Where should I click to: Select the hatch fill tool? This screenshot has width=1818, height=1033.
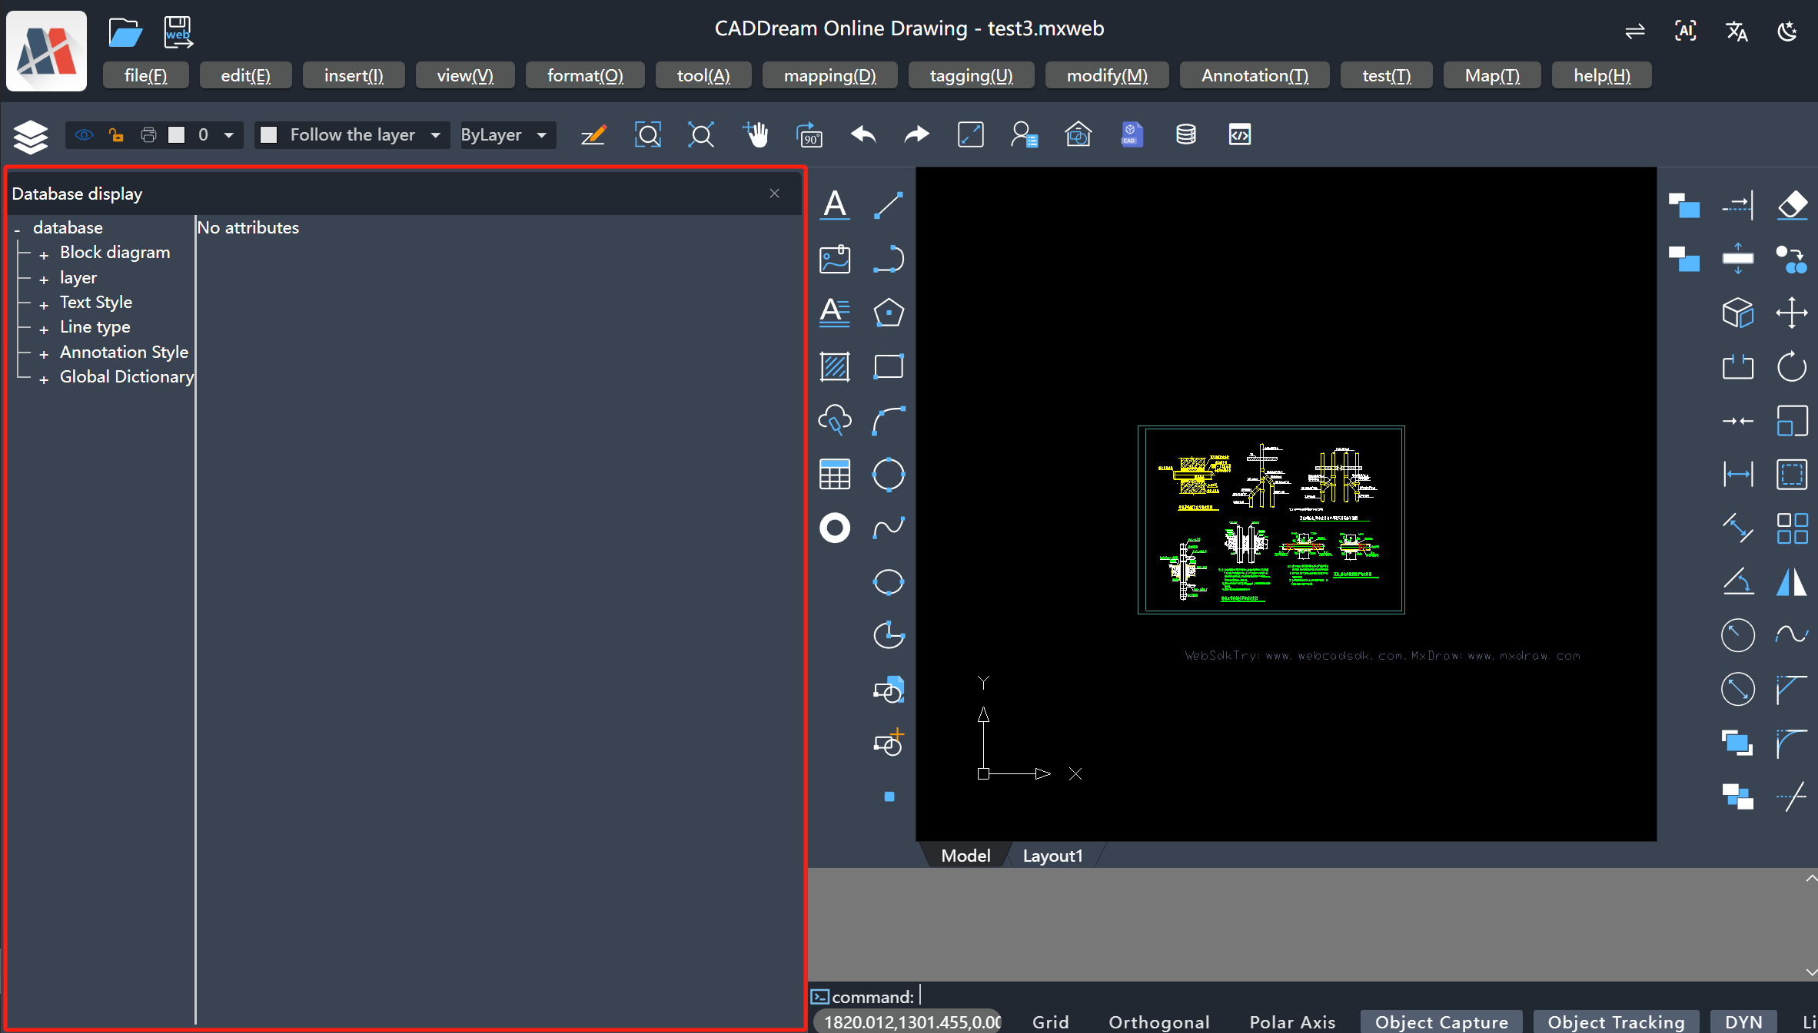tap(835, 367)
